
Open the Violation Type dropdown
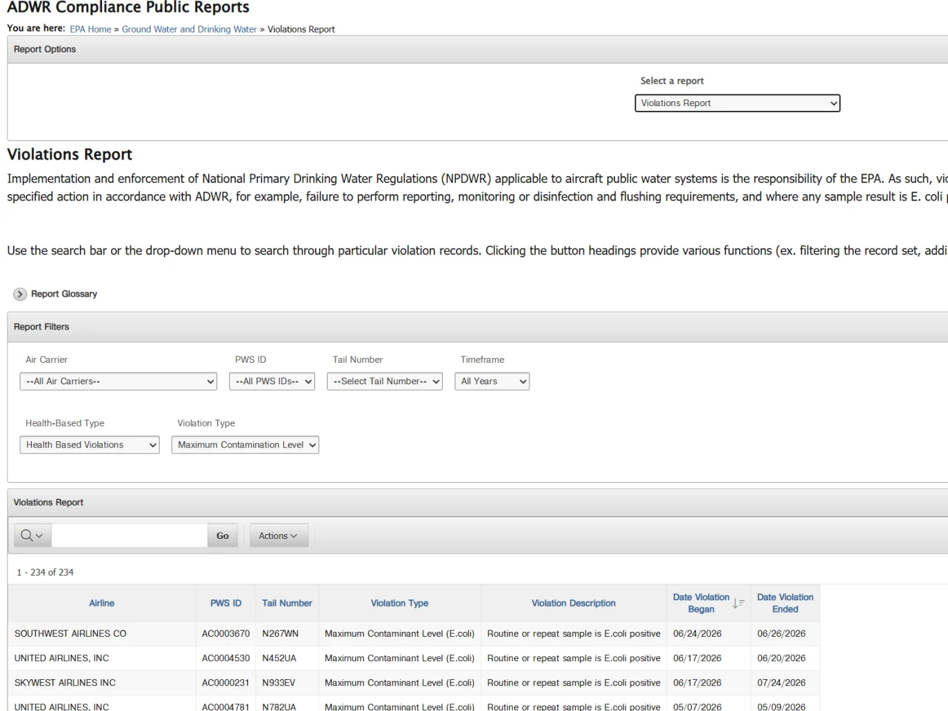pyautogui.click(x=245, y=445)
